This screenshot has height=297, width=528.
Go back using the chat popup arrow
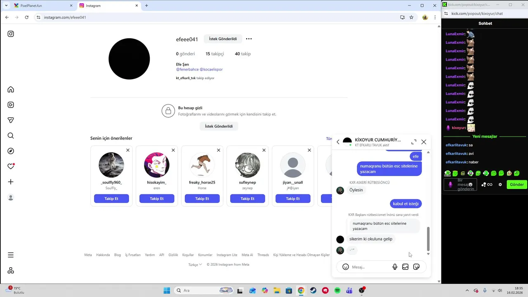pos(338,142)
